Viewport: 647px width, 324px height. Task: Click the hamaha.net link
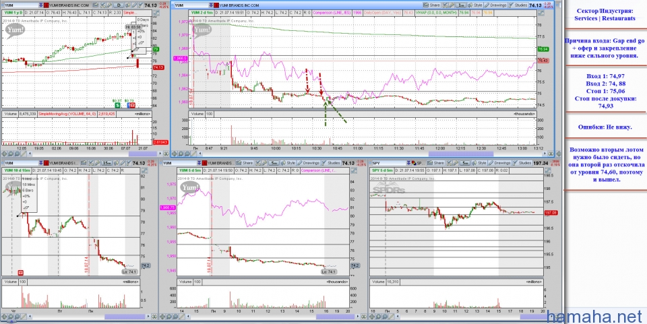coord(595,317)
